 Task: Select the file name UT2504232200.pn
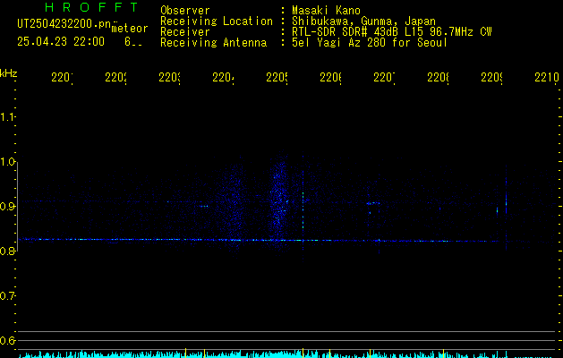pyautogui.click(x=64, y=24)
